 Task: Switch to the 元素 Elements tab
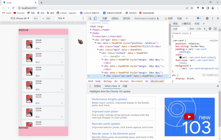point(105,18)
